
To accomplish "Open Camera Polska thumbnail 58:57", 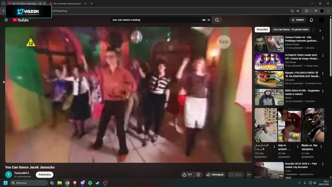I will 269,44.
